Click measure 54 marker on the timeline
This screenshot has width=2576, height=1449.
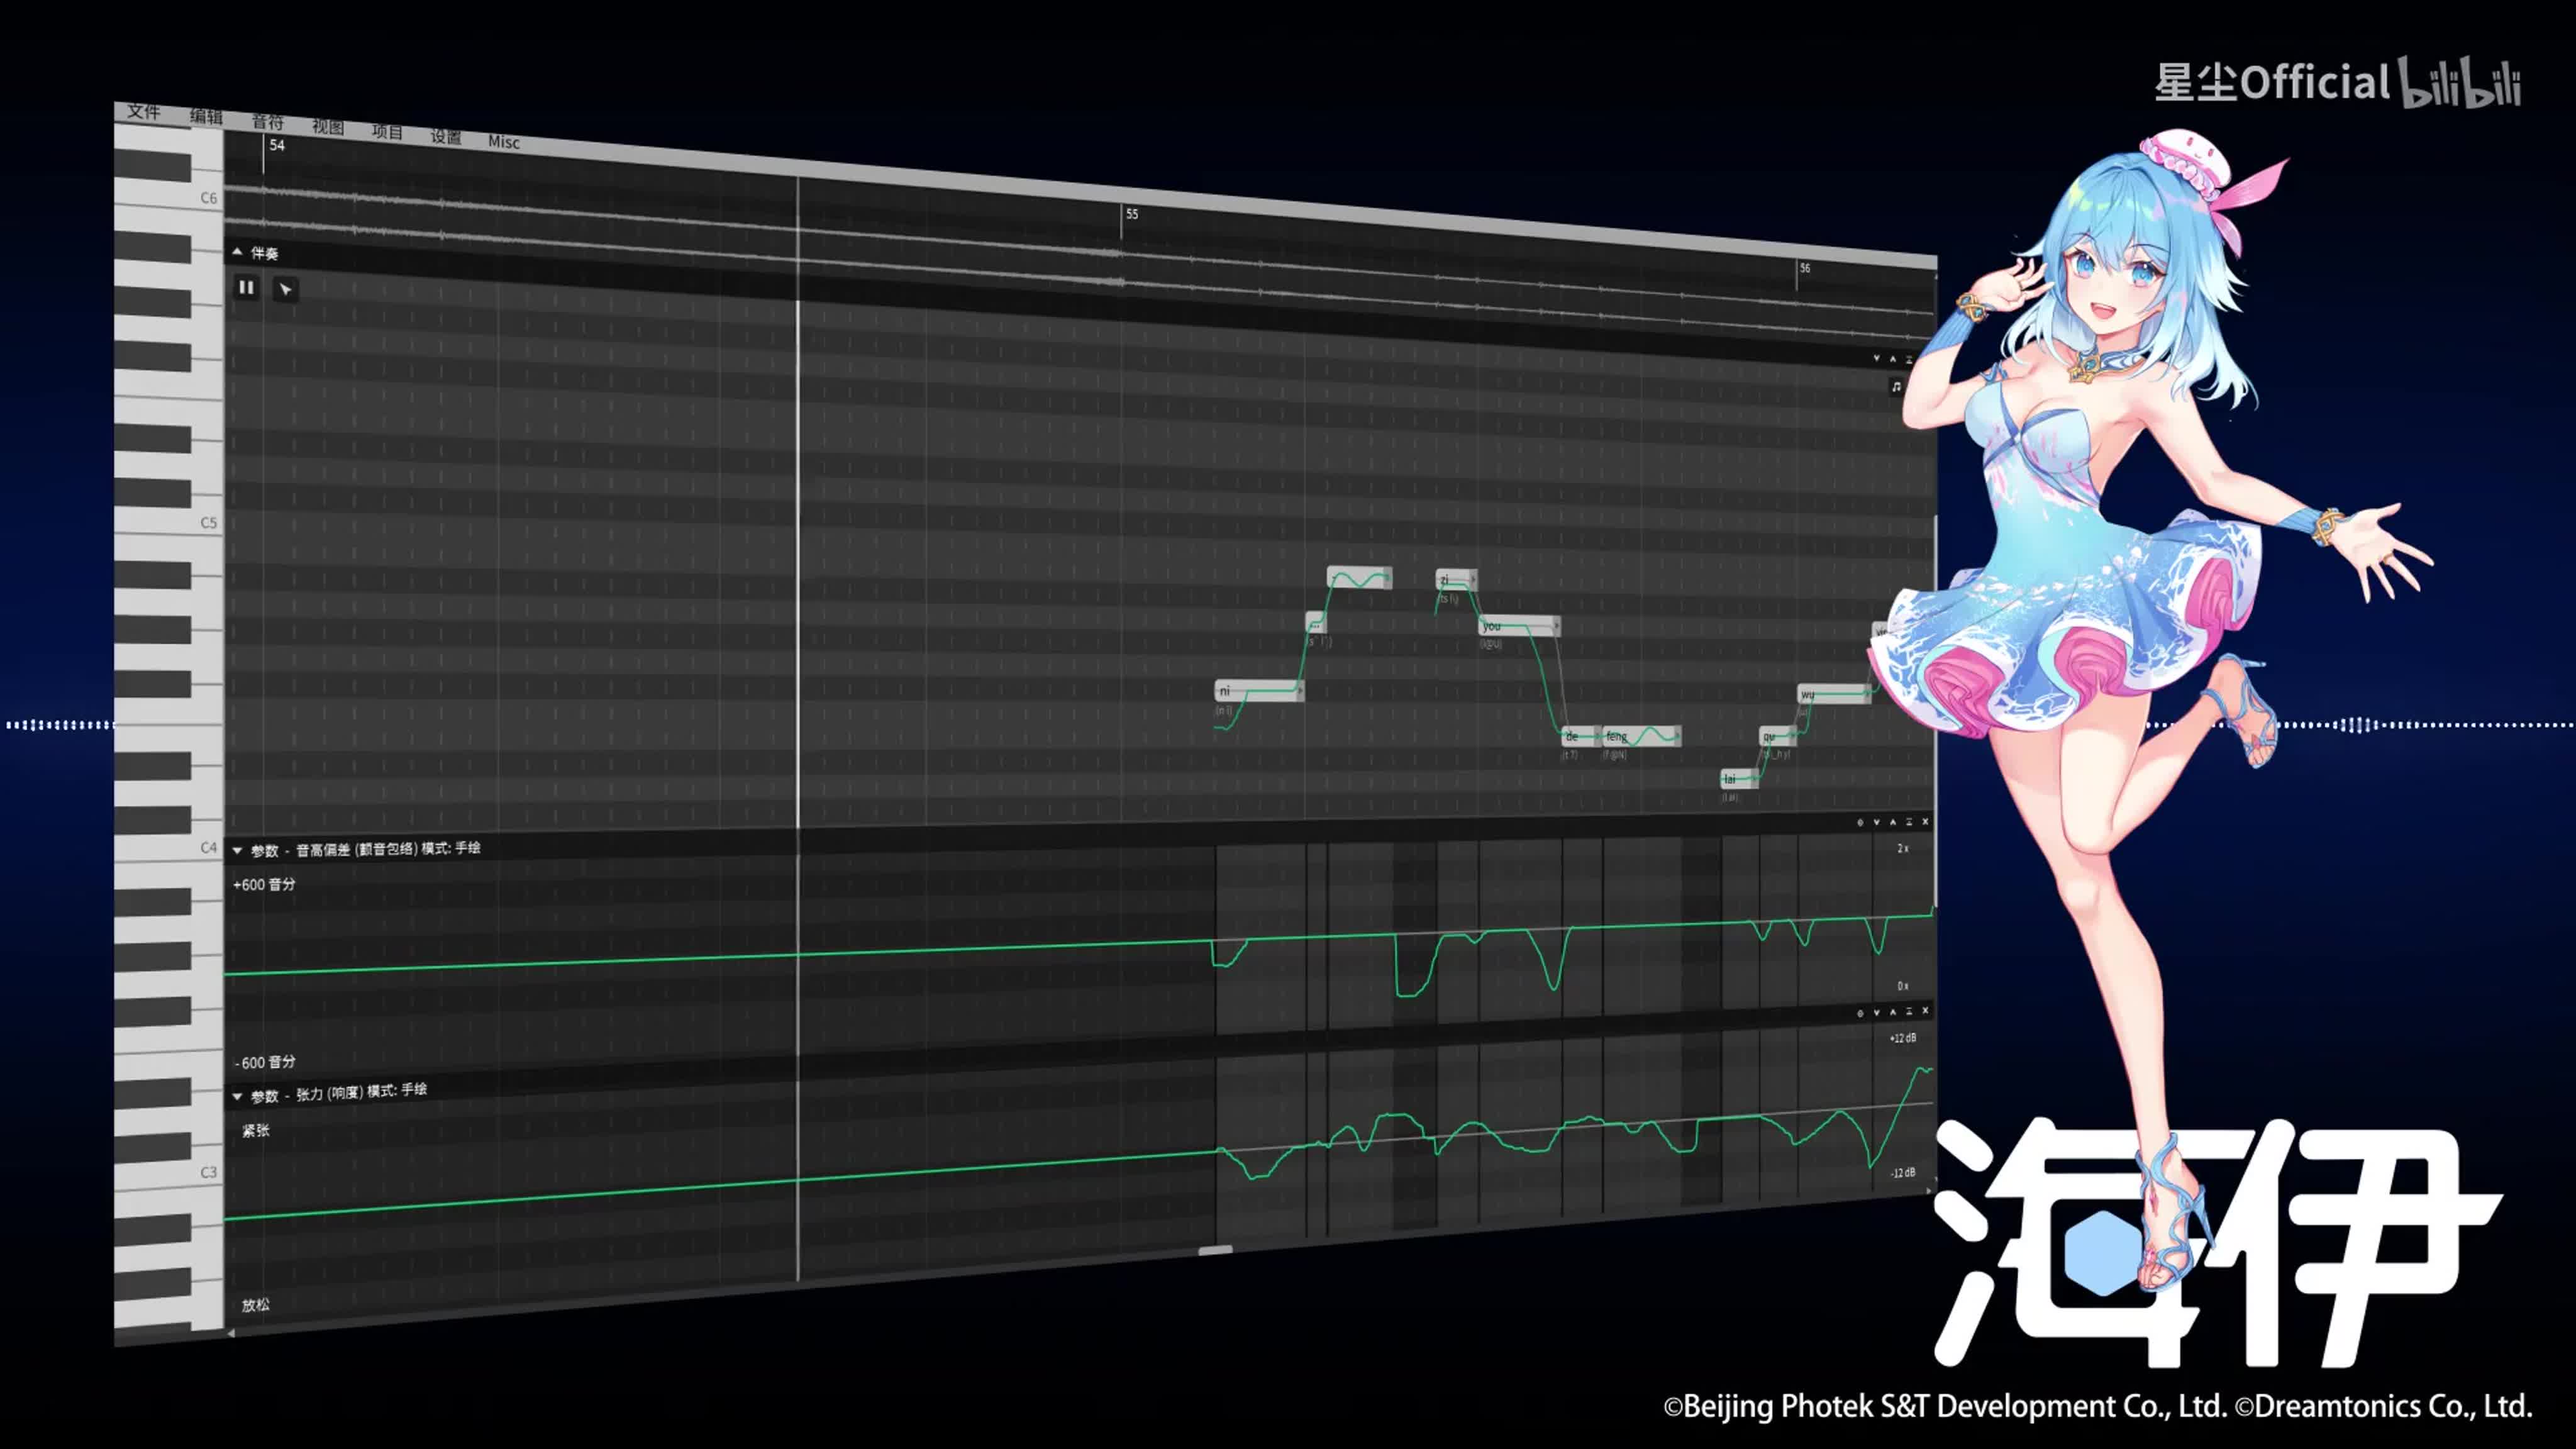pyautogui.click(x=277, y=146)
